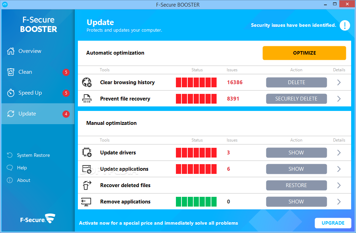Screen dimensions: 356x233
Task: Click the RESTORE button
Action: 296,185
